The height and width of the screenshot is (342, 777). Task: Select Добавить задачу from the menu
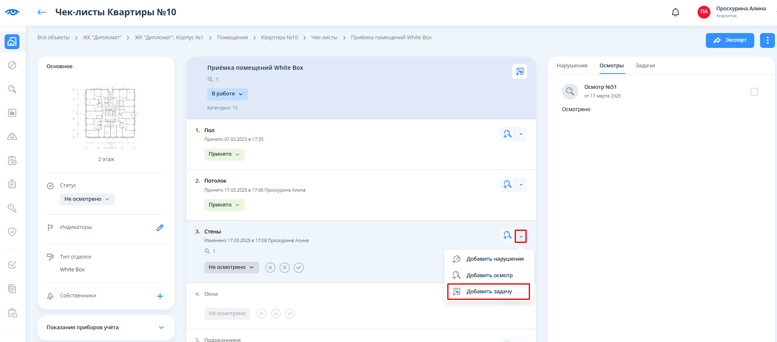click(x=489, y=292)
